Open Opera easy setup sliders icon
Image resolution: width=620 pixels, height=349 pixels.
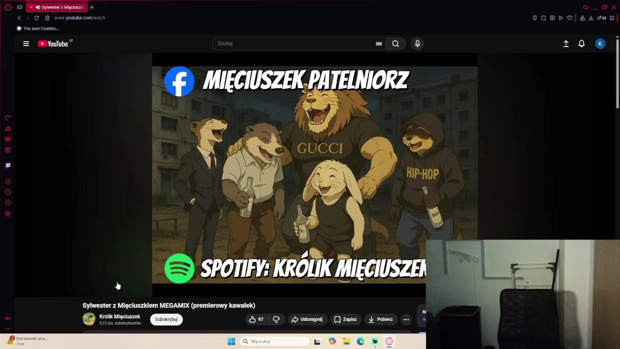coord(612,18)
